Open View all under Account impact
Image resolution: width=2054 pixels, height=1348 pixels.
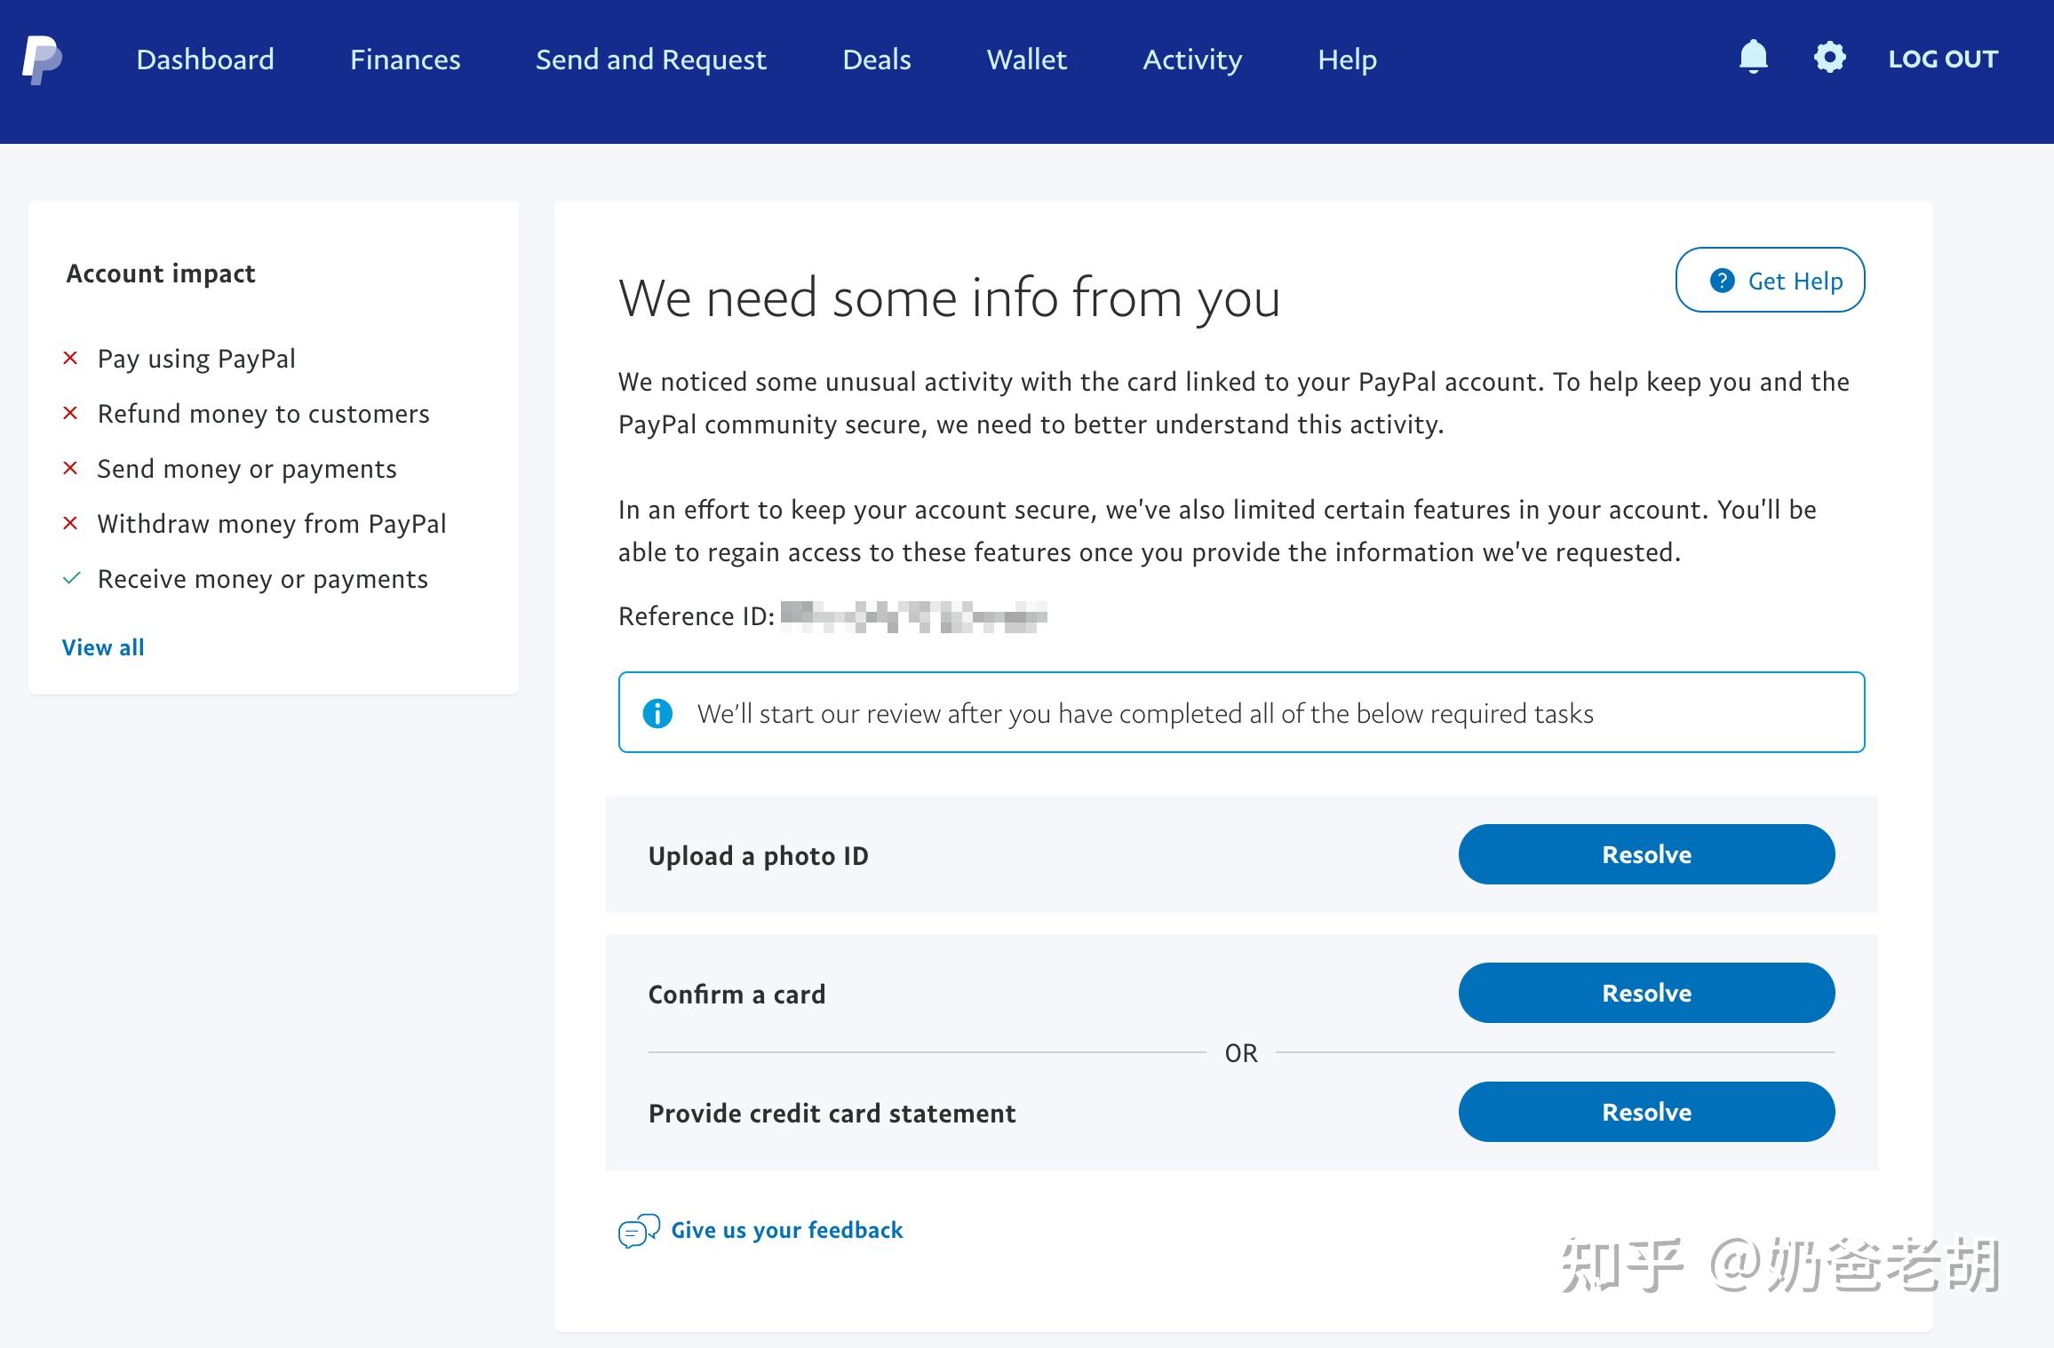pos(103,646)
